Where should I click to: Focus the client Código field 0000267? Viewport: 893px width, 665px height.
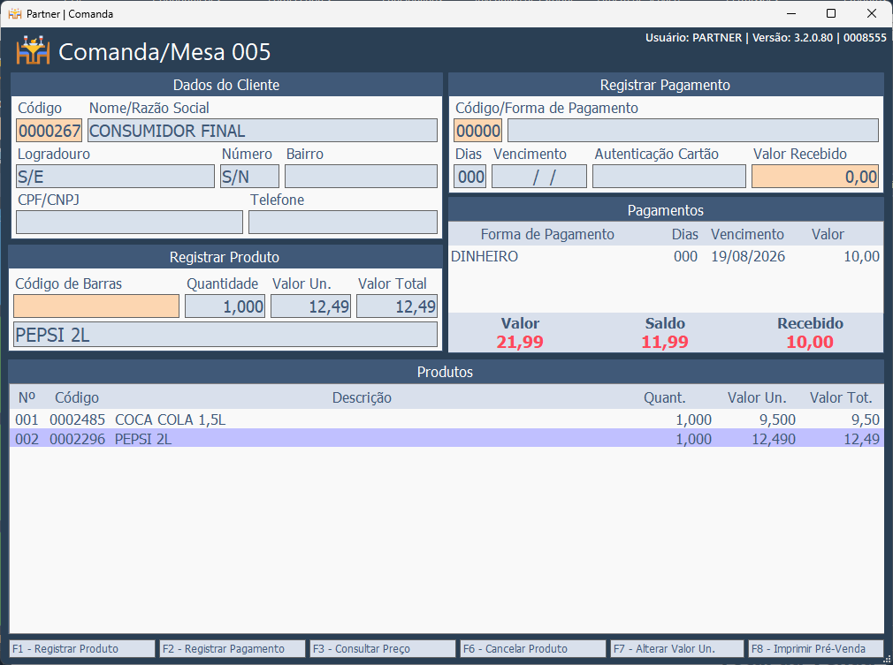pyautogui.click(x=49, y=131)
